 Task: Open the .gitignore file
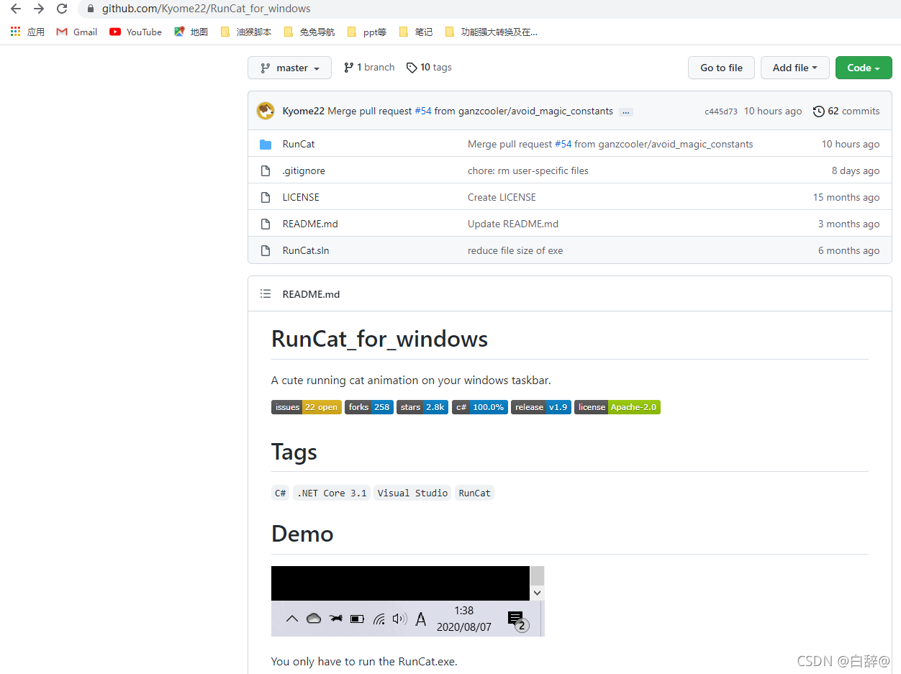coord(304,170)
